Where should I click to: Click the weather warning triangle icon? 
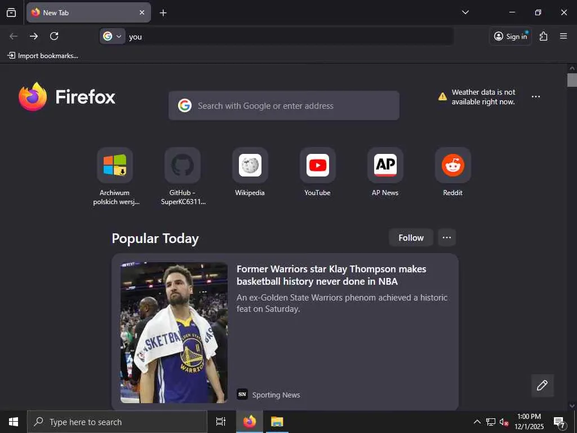point(442,97)
